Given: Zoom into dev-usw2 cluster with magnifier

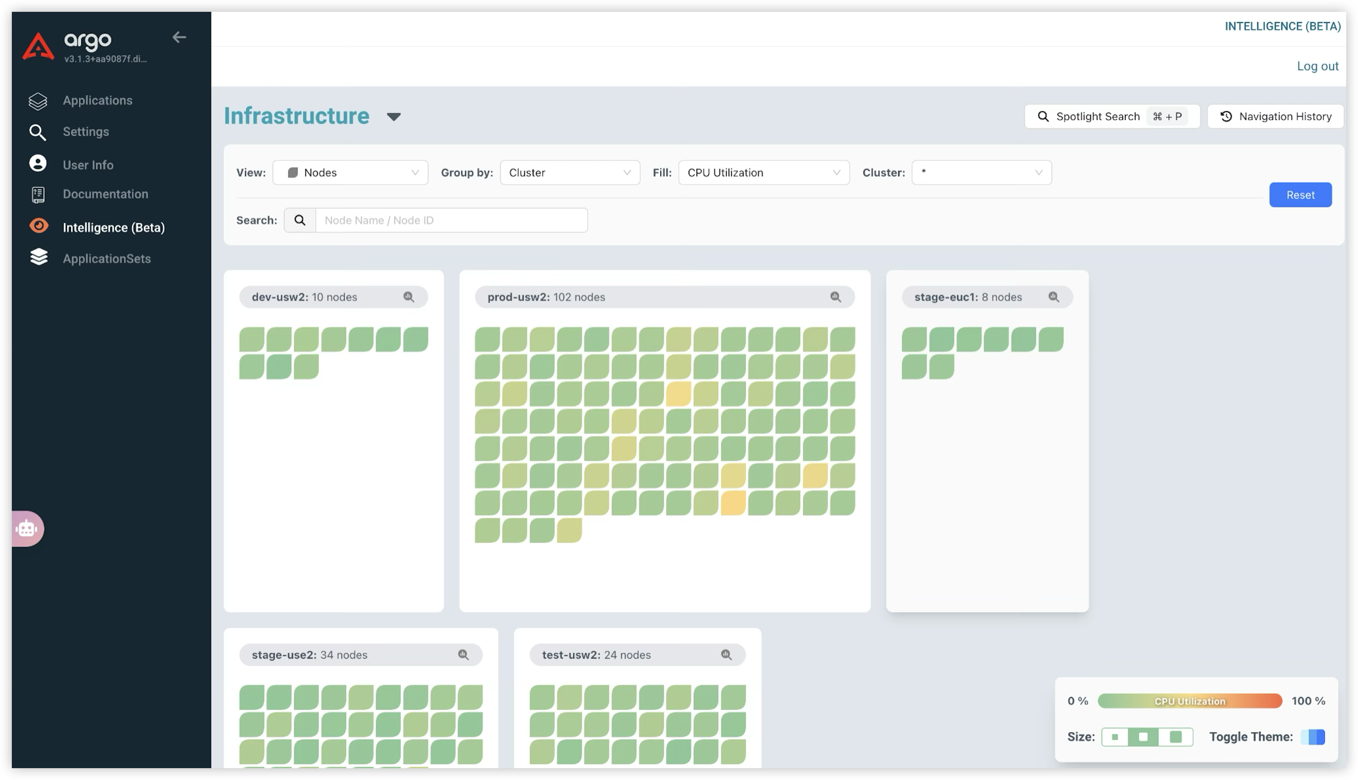Looking at the screenshot, I should (x=409, y=297).
